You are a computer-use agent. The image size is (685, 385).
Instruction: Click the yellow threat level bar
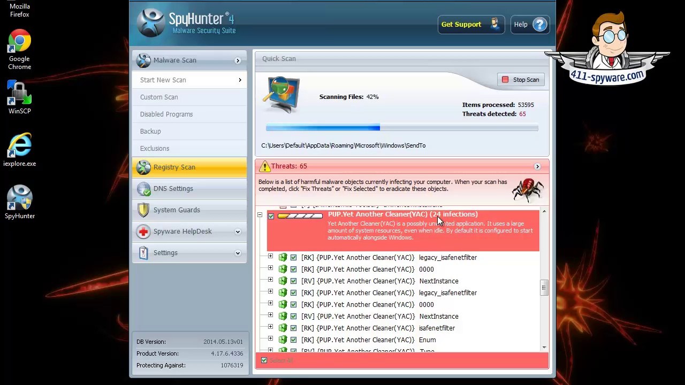(x=300, y=216)
